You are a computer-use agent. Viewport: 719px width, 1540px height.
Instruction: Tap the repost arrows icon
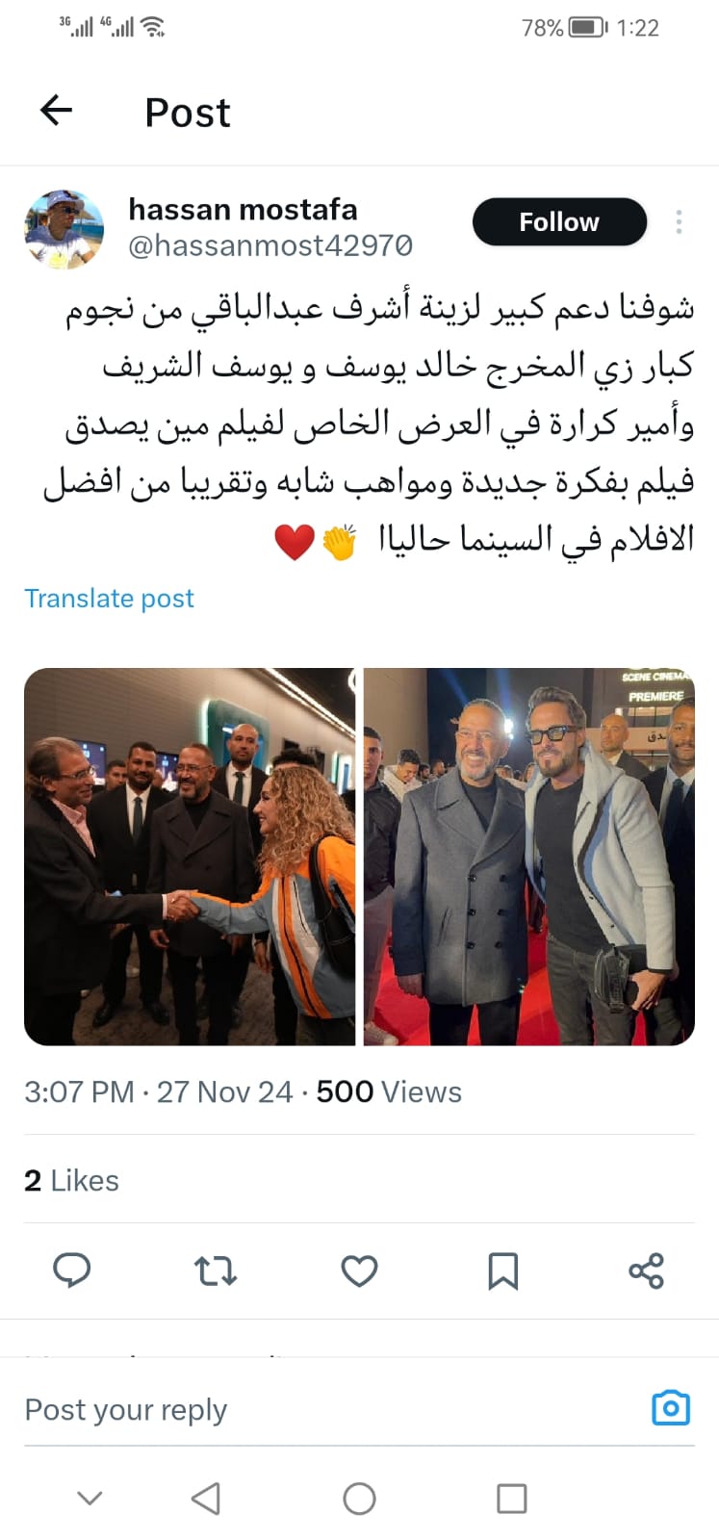tap(216, 1270)
